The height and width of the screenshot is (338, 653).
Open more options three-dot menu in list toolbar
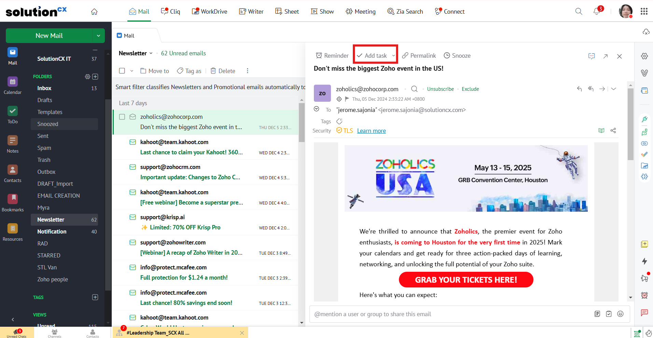click(x=248, y=71)
